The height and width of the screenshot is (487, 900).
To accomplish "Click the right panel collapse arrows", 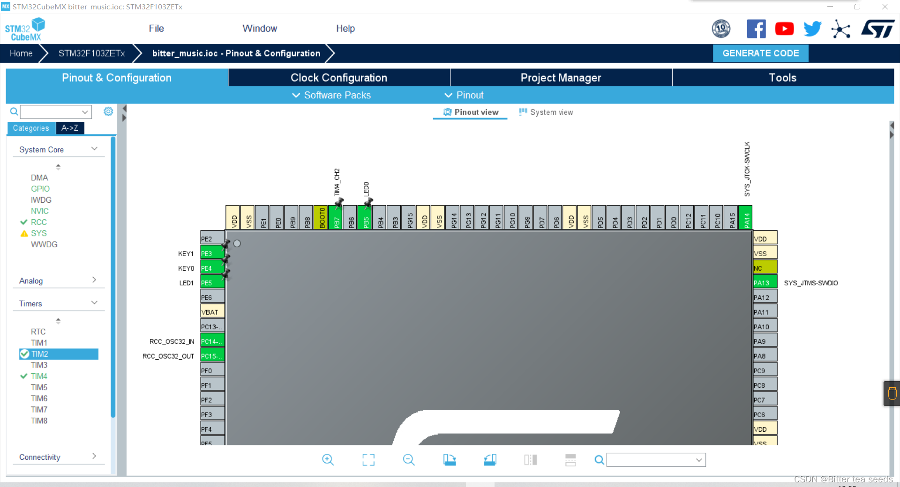I will click(892, 131).
